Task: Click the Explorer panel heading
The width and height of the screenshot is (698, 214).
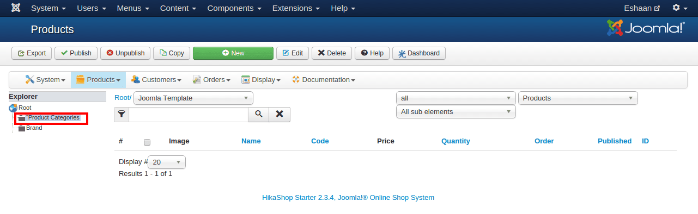Action: (x=58, y=97)
